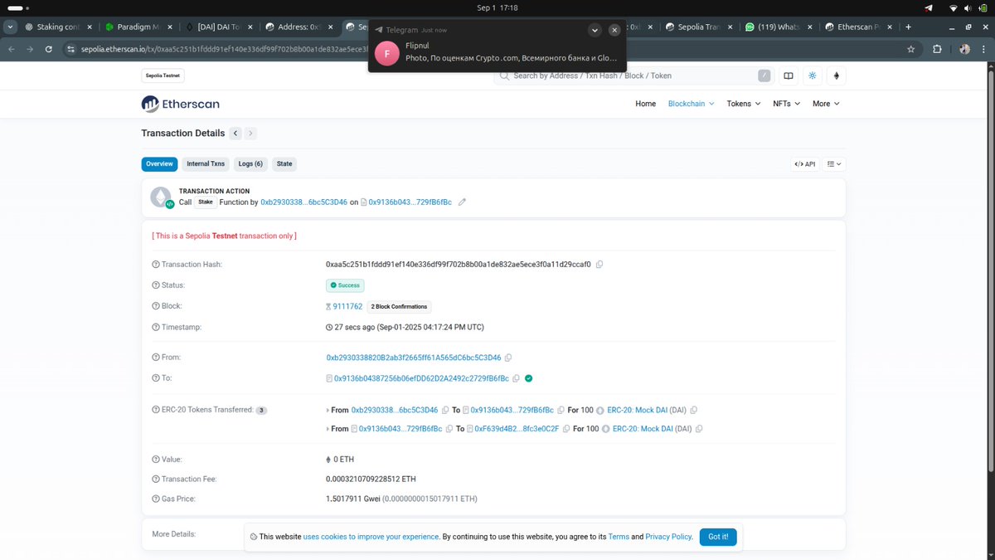Click the help icon next to Gas Price
The image size is (995, 560).
tap(155, 499)
